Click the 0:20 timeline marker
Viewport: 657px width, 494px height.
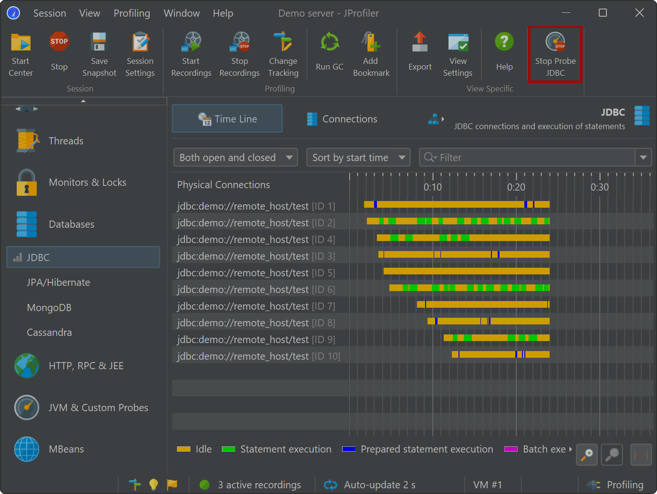[516, 187]
